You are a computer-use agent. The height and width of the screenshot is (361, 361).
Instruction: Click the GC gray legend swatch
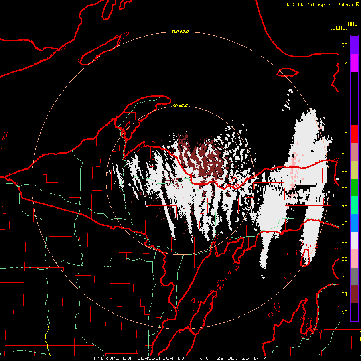click(x=354, y=276)
